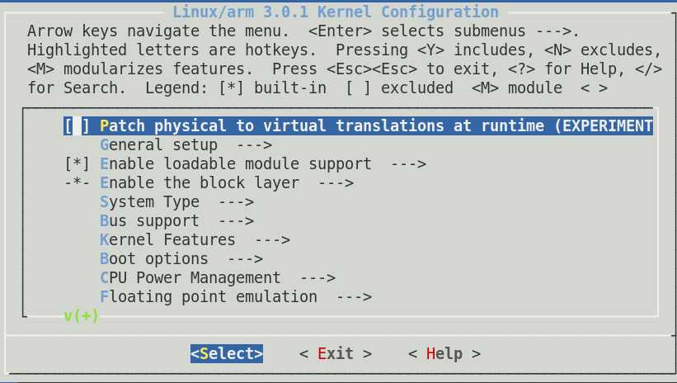Click the -*- marker beside Enable the block layer
This screenshot has height=383, width=677.
coord(77,183)
